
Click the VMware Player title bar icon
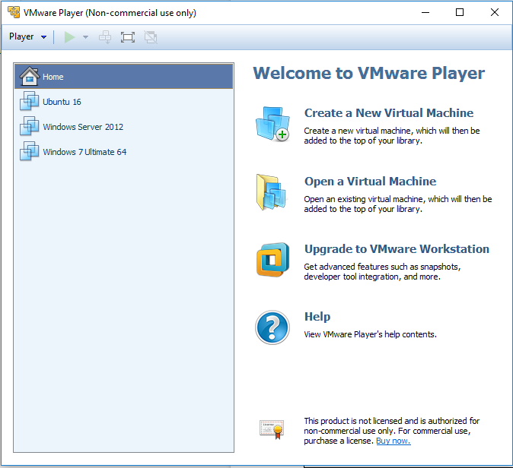pyautogui.click(x=14, y=12)
